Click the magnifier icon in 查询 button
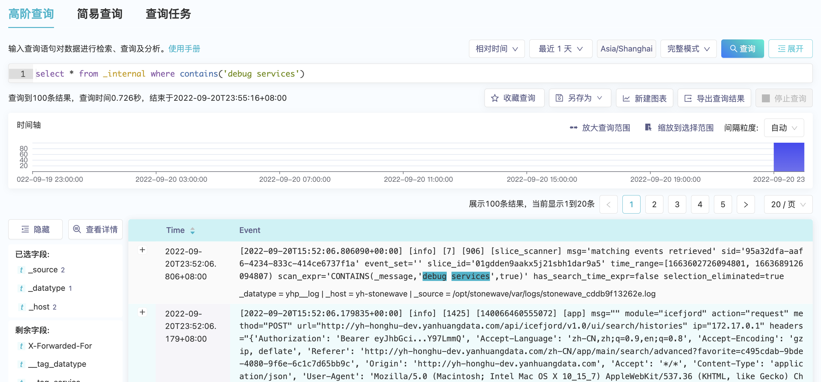821x382 pixels. pyautogui.click(x=733, y=49)
